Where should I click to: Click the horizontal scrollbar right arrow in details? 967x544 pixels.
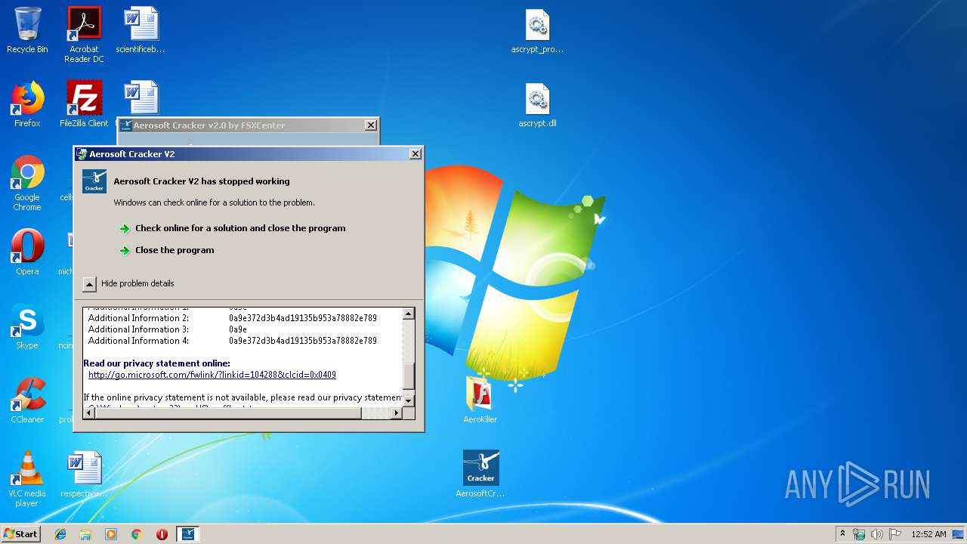397,413
